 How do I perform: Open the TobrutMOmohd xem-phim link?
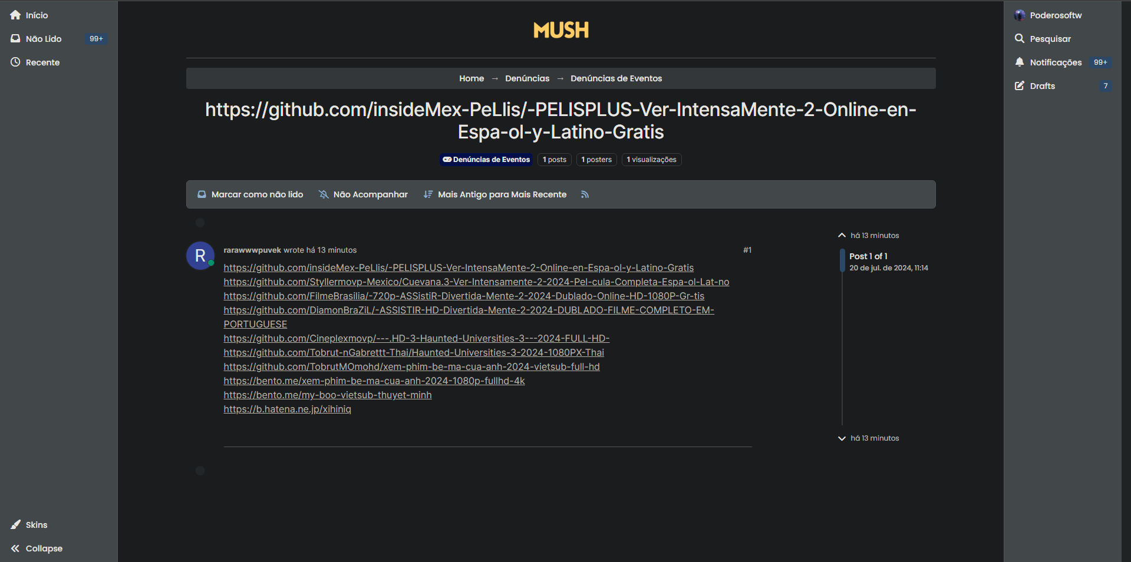pos(411,367)
